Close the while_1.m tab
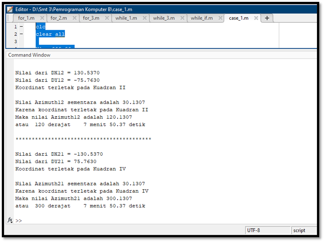This screenshot has height=242, width=324. coord(145,18)
